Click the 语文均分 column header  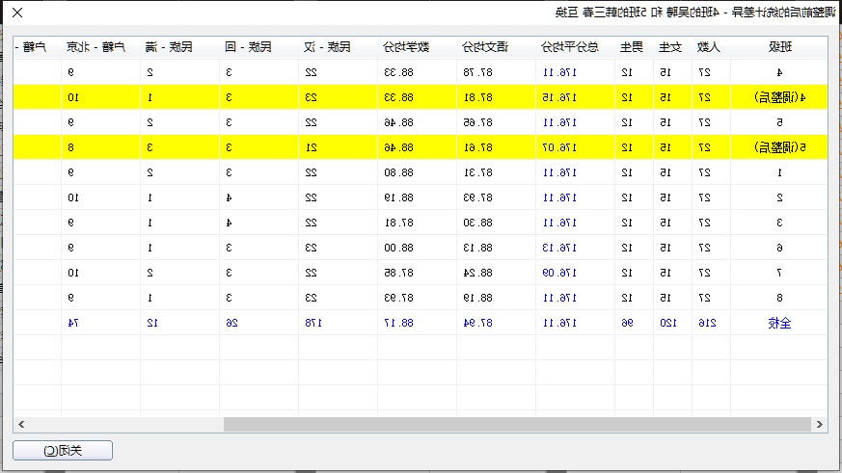(496, 47)
